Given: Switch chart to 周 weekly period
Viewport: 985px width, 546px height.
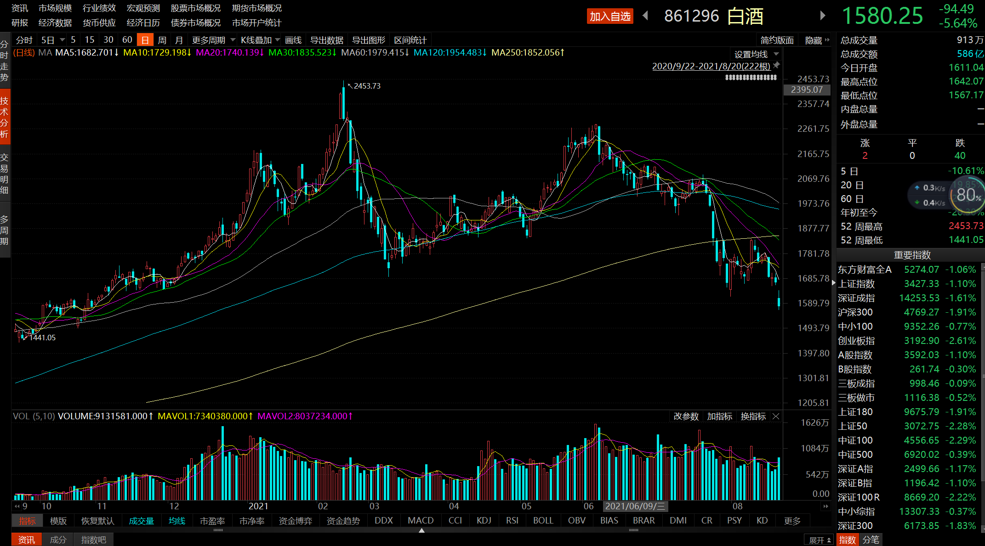Looking at the screenshot, I should [162, 39].
